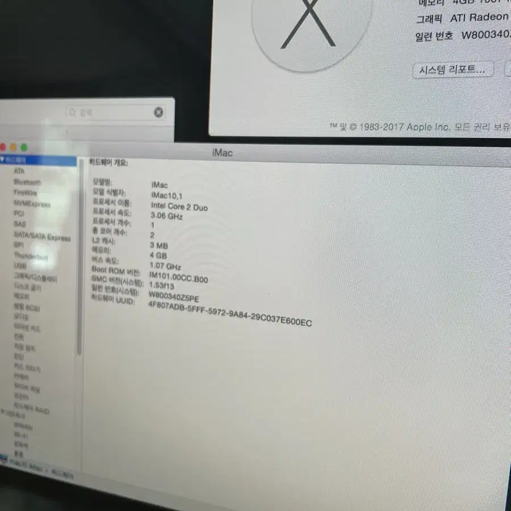The image size is (511, 511).
Task: Select WWAN under the network section
Action: click(23, 425)
